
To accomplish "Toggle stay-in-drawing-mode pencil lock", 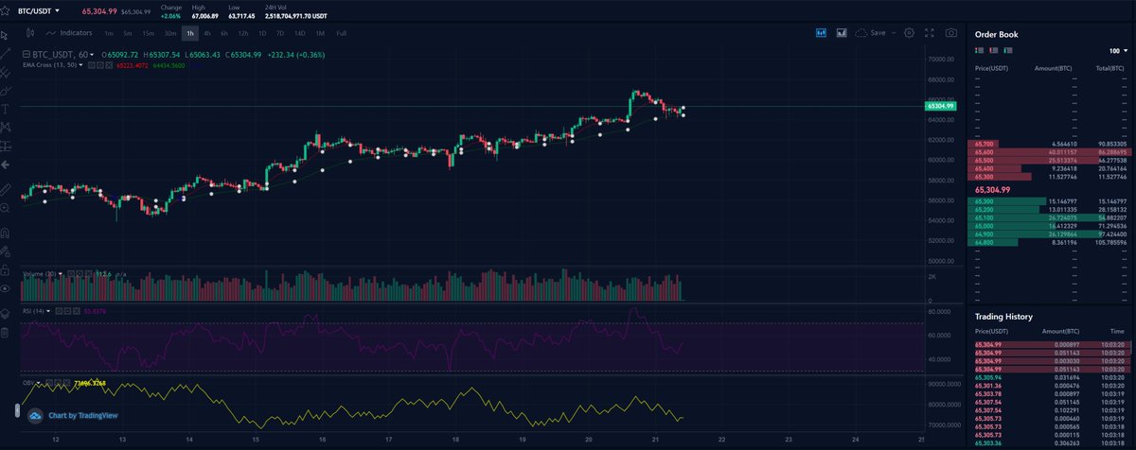I will click(6, 253).
